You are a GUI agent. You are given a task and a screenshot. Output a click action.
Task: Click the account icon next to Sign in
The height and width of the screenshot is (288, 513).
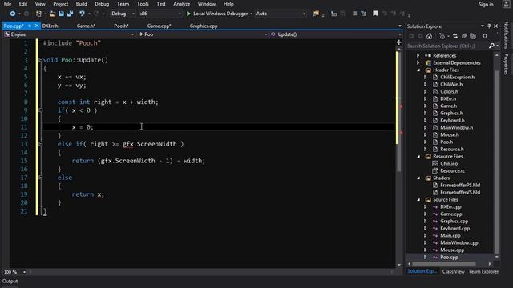(x=506, y=4)
